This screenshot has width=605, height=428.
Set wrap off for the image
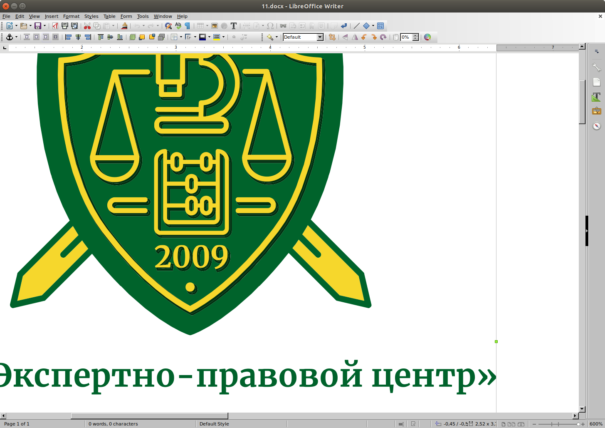pyautogui.click(x=27, y=37)
